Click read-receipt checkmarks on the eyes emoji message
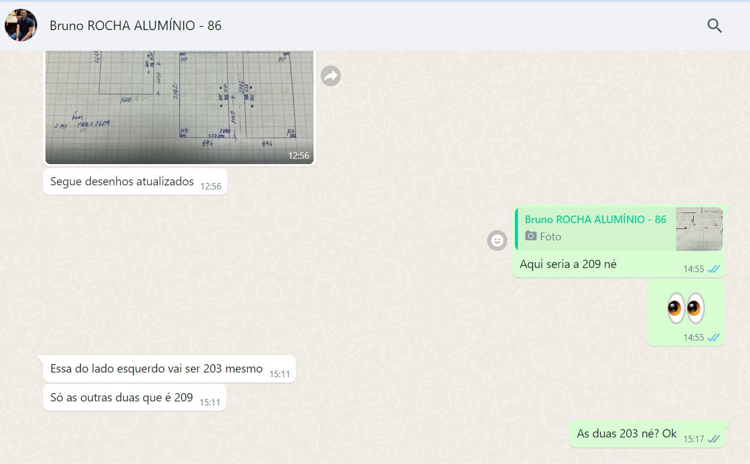 (x=713, y=337)
